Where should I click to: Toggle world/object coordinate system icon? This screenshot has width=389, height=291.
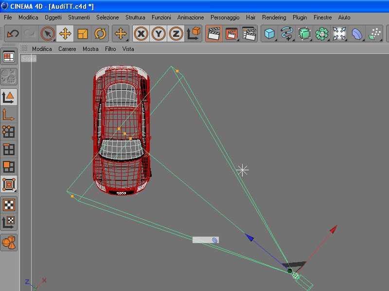click(x=193, y=33)
